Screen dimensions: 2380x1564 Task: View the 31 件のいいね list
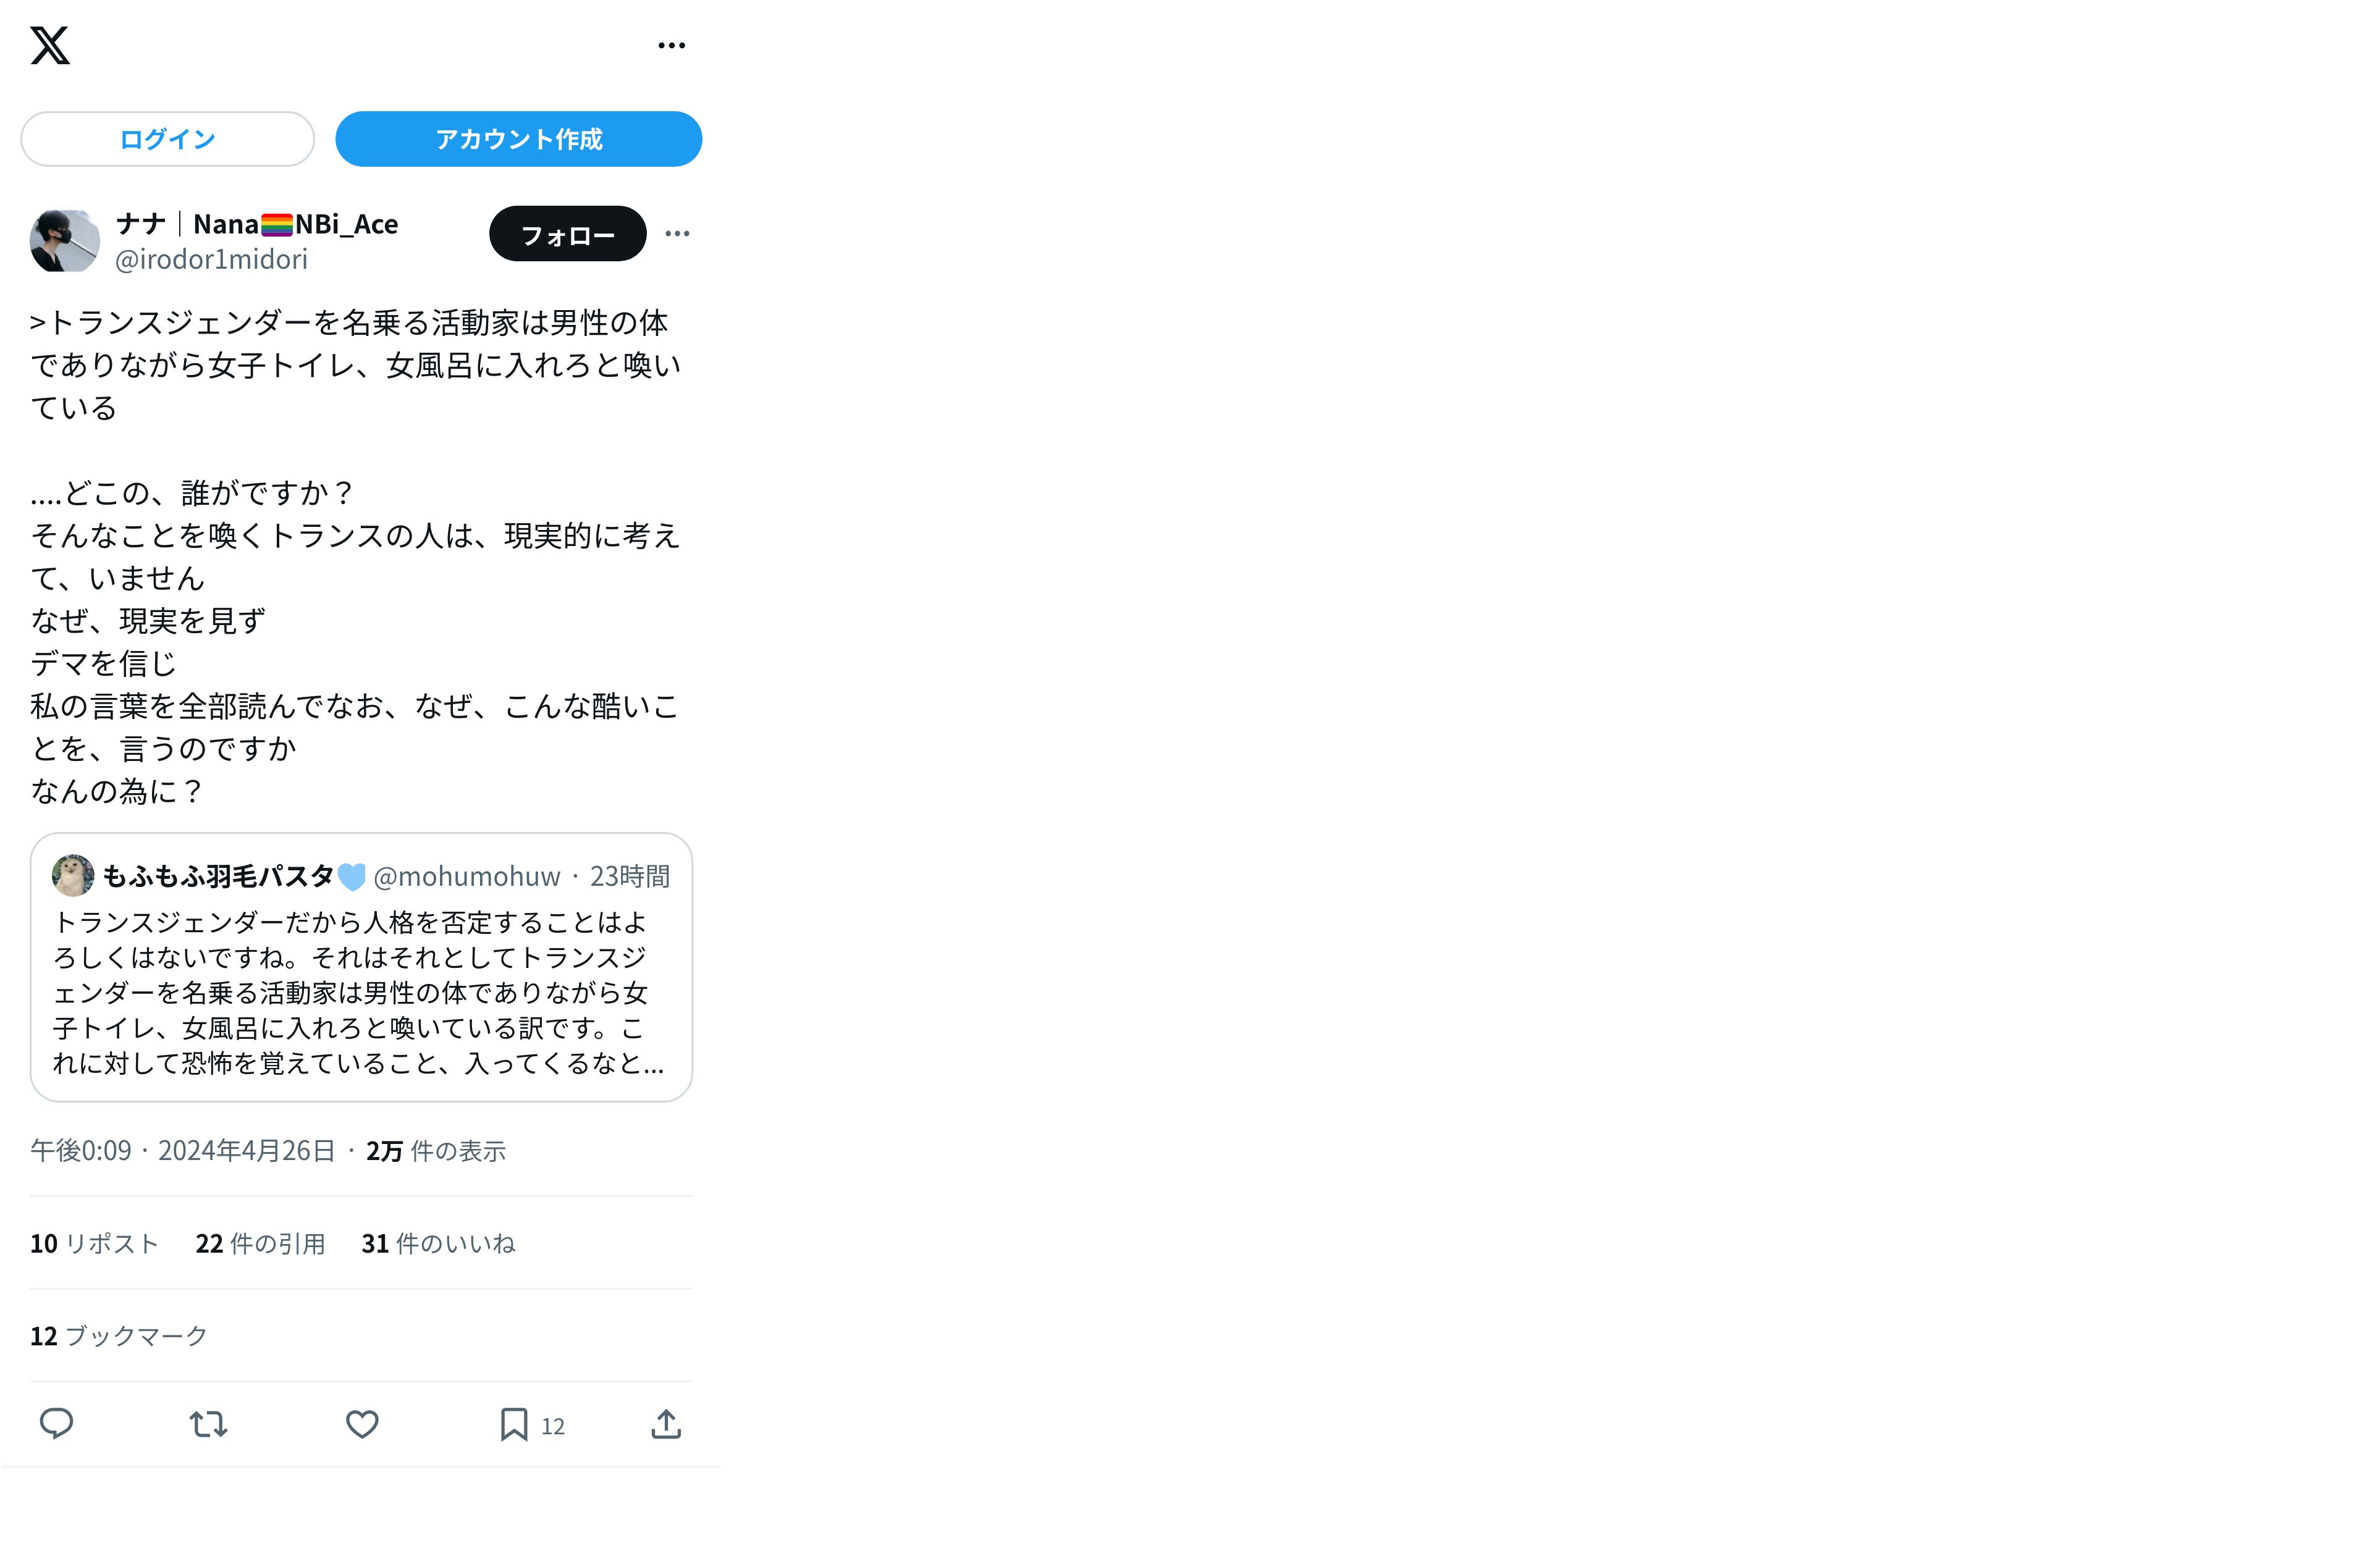(x=438, y=1244)
